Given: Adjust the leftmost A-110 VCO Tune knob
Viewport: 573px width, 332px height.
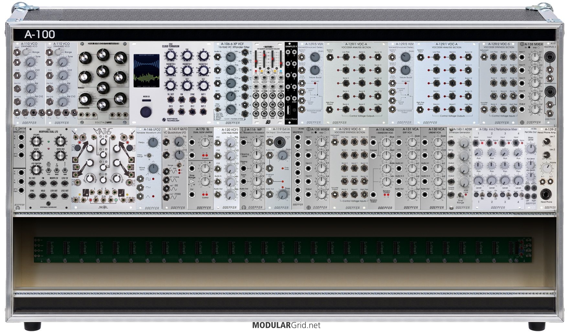Looking at the screenshot, I should [x=30, y=61].
